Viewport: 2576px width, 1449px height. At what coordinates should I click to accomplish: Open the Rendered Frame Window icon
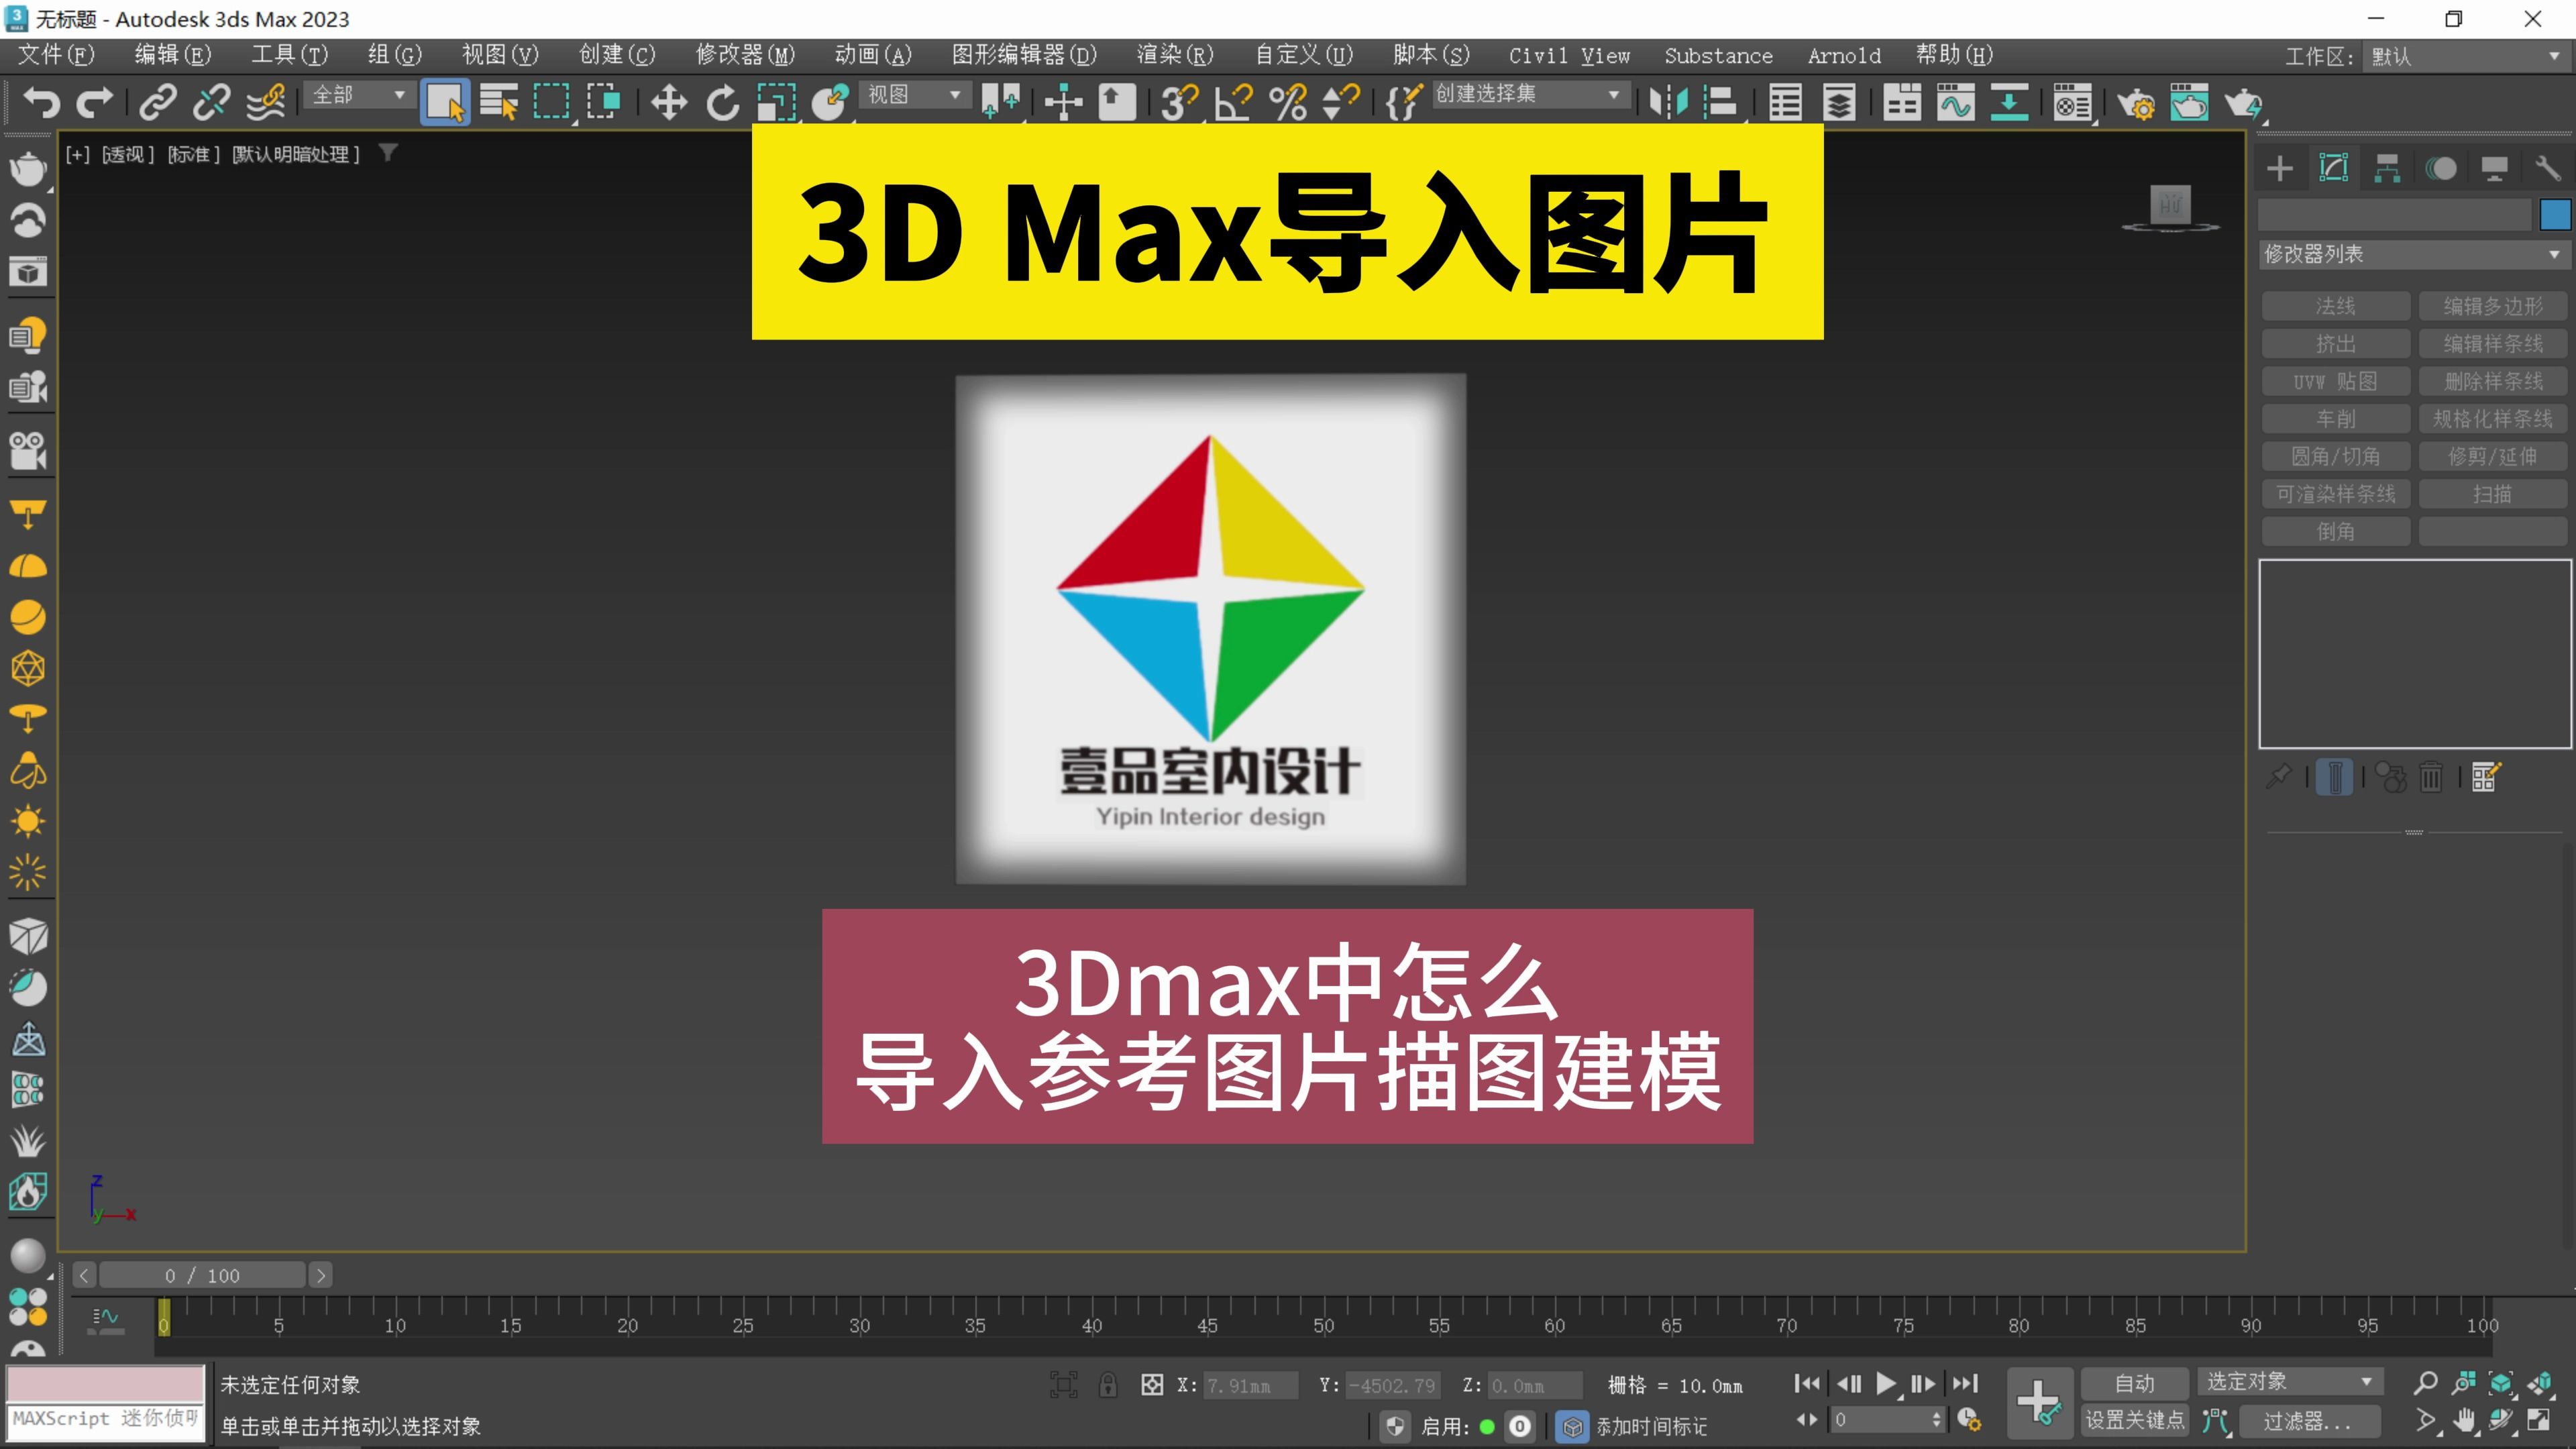tap(2189, 102)
